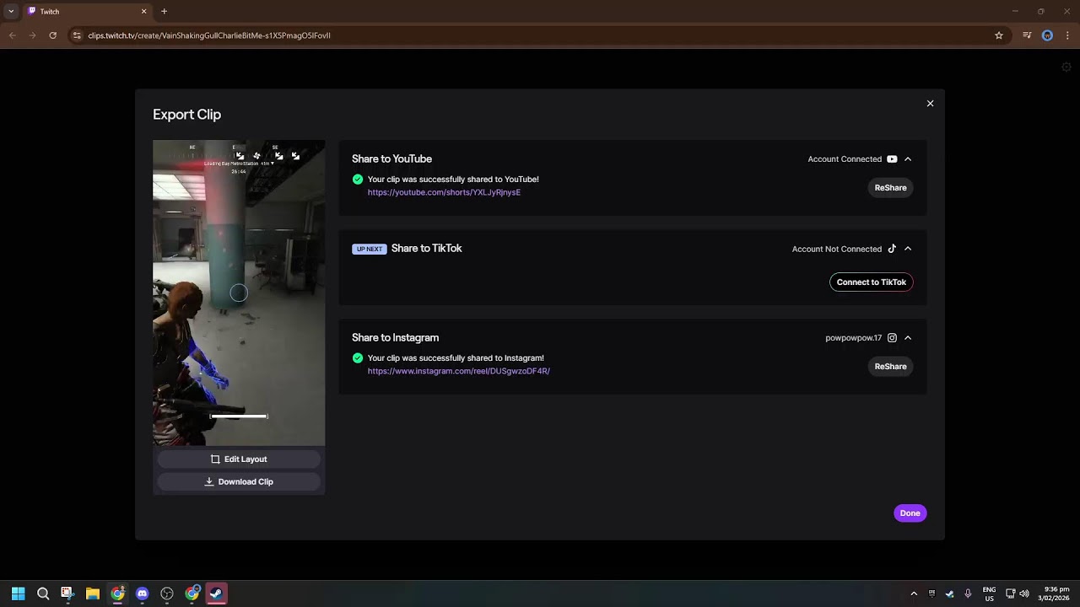This screenshot has height=607, width=1080.
Task: Go forward in browser history
Action: 32,35
